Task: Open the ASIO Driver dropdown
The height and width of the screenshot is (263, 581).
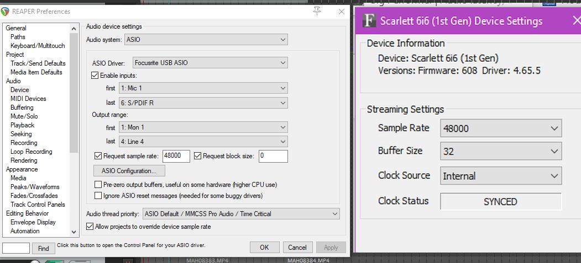Action: [210, 63]
